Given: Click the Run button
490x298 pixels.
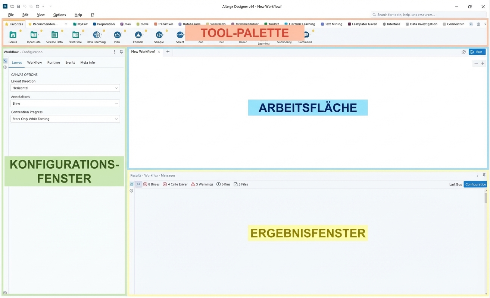Looking at the screenshot, I should [477, 51].
